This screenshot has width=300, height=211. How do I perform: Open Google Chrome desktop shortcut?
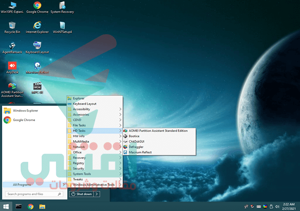37,8
